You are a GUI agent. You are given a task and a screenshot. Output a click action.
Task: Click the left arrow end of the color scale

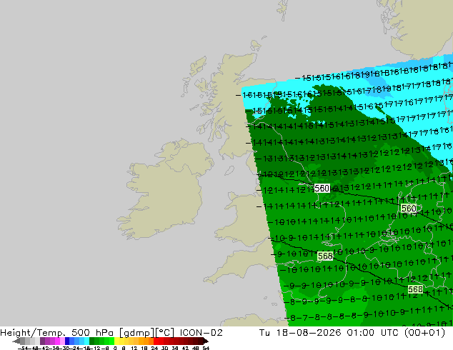(16, 341)
